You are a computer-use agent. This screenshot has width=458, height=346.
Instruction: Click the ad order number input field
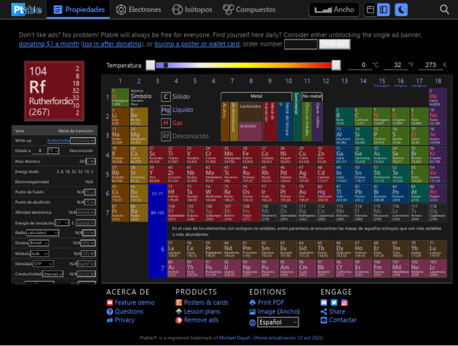pyautogui.click(x=301, y=44)
